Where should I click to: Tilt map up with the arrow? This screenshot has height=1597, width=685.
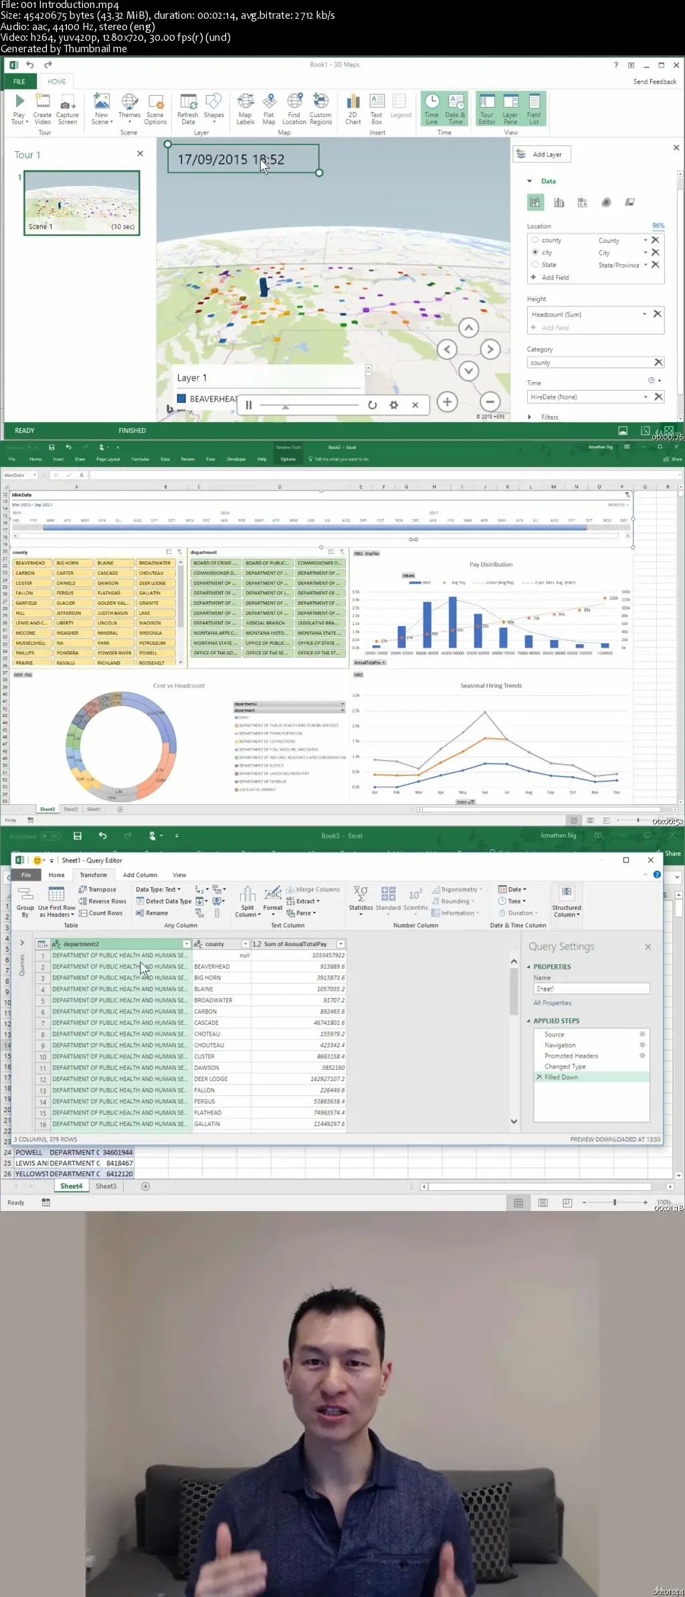pos(469,328)
